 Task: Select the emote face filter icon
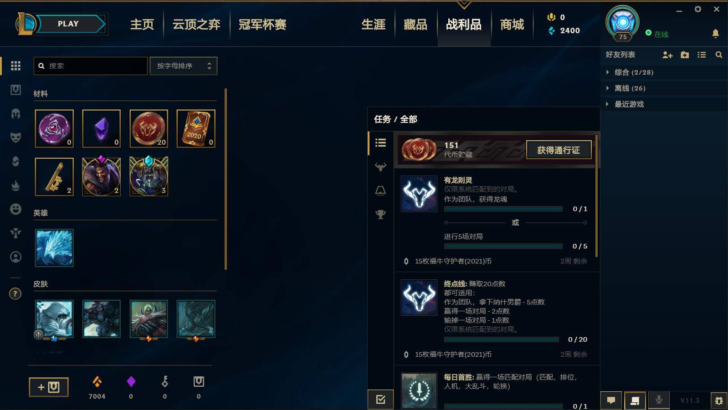click(x=15, y=209)
